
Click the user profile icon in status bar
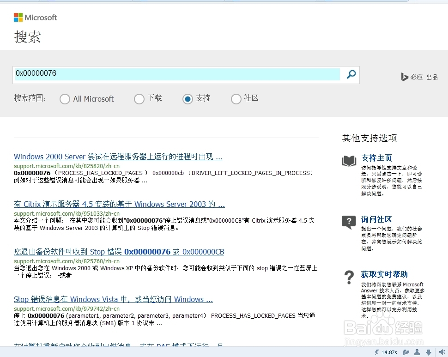click(x=417, y=352)
